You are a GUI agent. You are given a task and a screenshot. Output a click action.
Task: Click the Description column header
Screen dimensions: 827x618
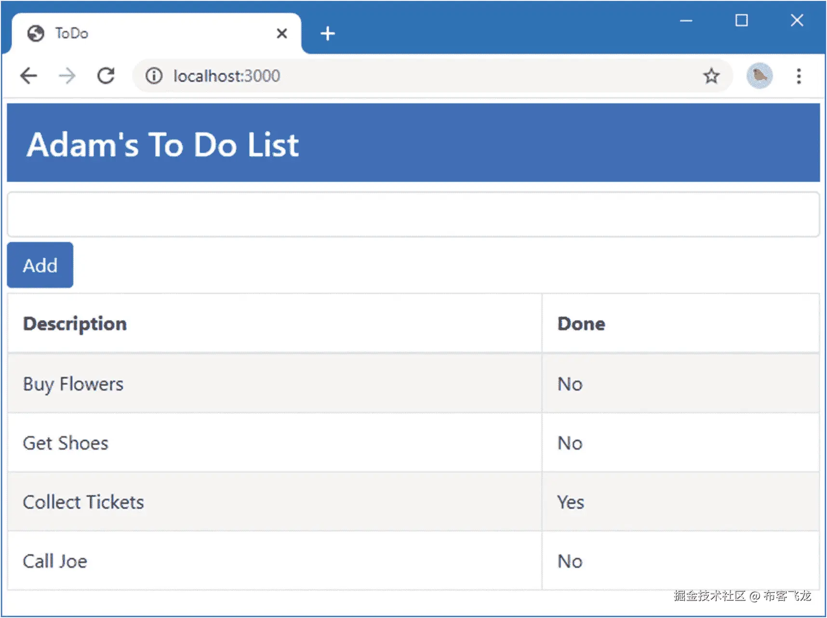(x=75, y=324)
